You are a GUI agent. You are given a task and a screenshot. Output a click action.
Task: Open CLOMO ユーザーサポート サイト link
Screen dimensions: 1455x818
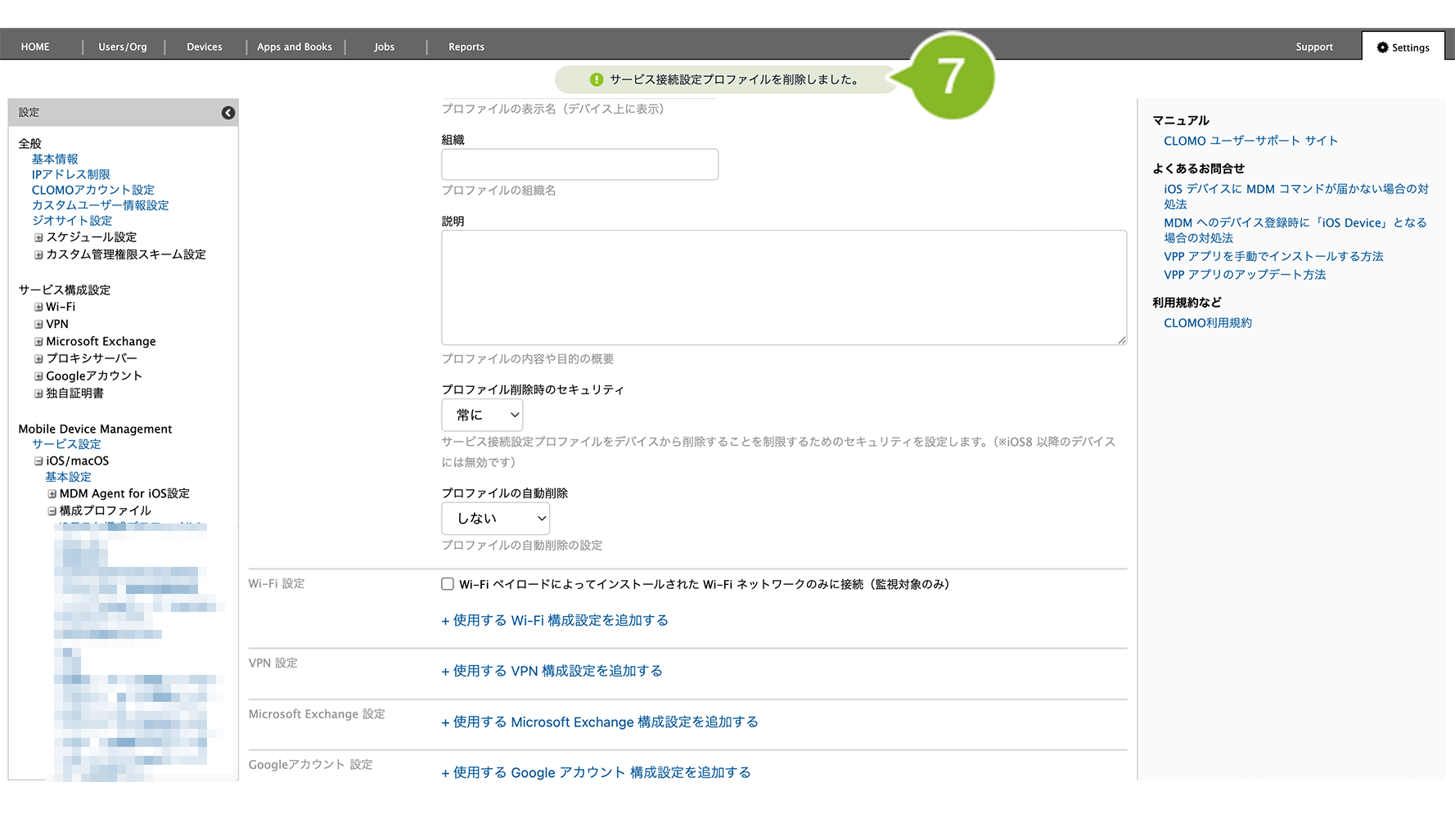[x=1250, y=141]
